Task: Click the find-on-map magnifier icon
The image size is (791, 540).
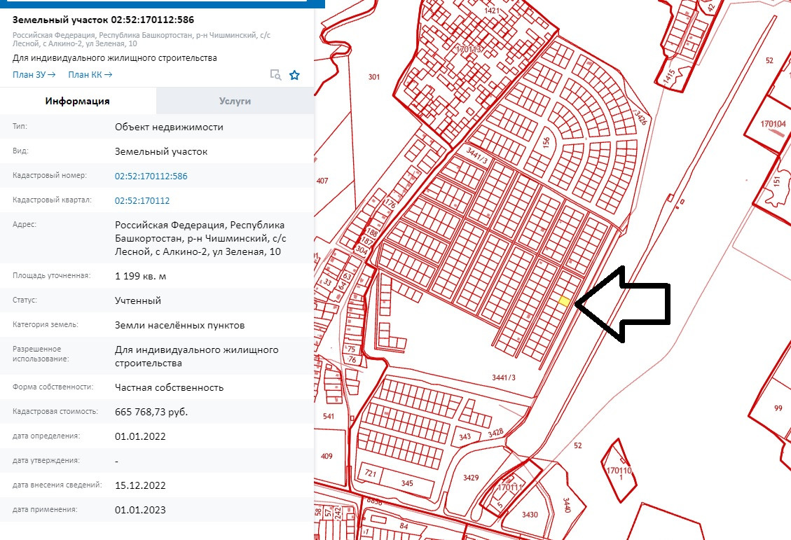Action: 275,75
